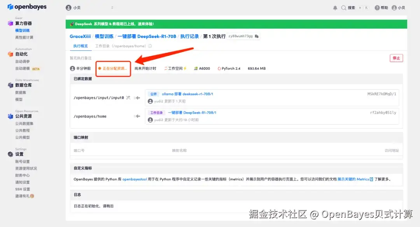Click the search magnifier icon
The image size is (420, 227).
pyautogui.click(x=344, y=8)
